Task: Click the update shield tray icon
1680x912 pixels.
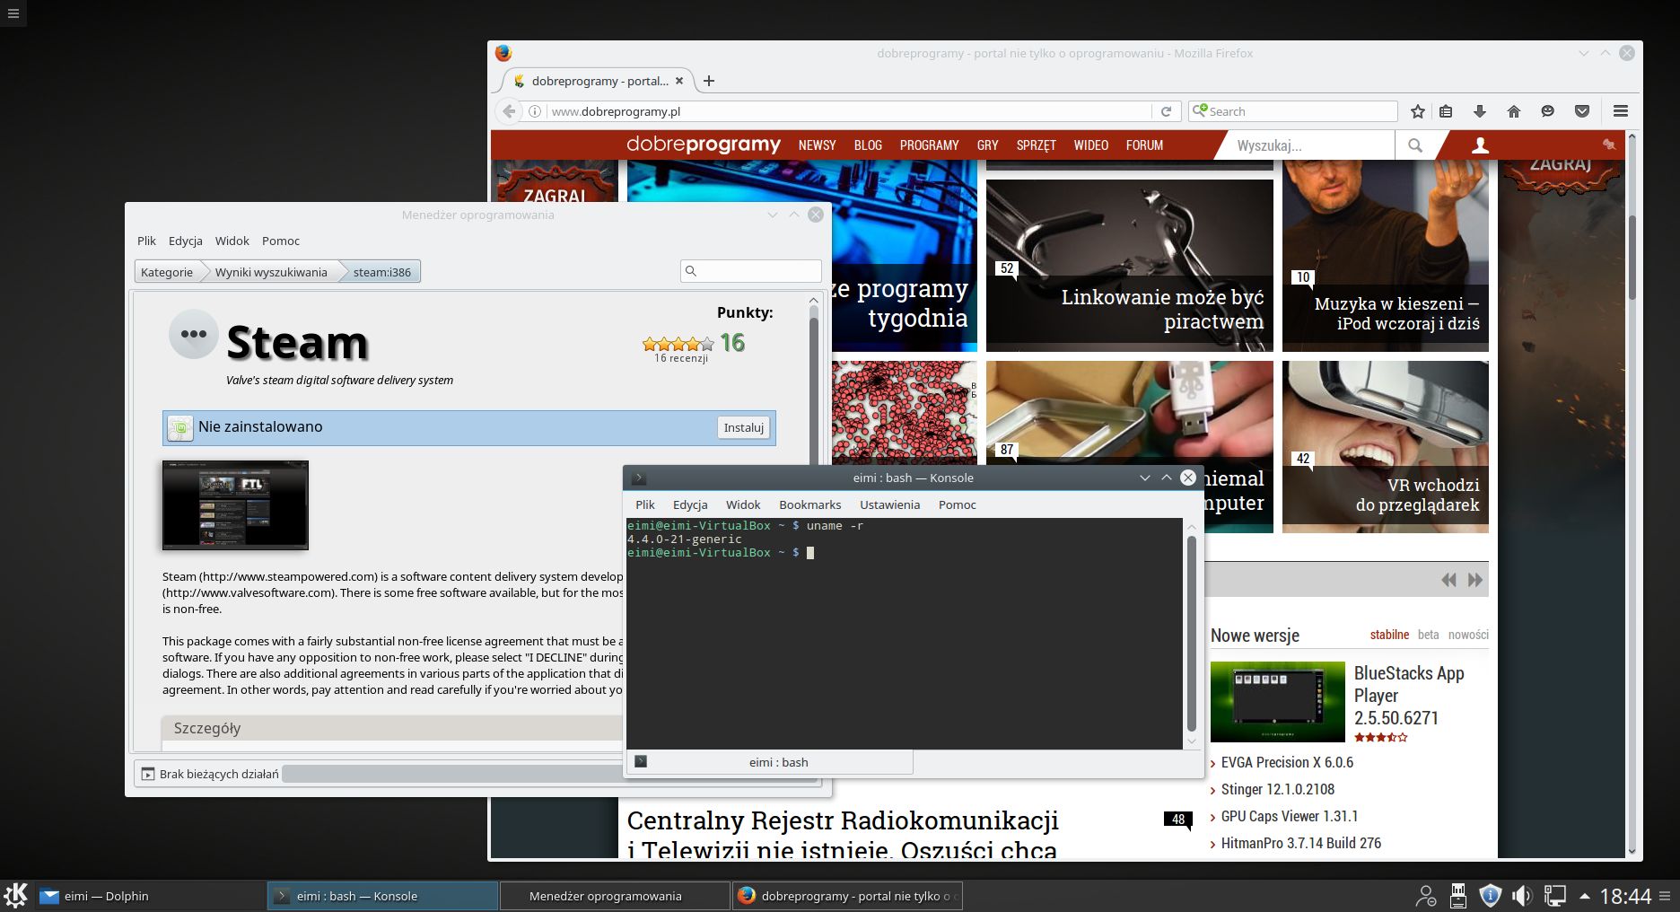Action: click(1490, 896)
